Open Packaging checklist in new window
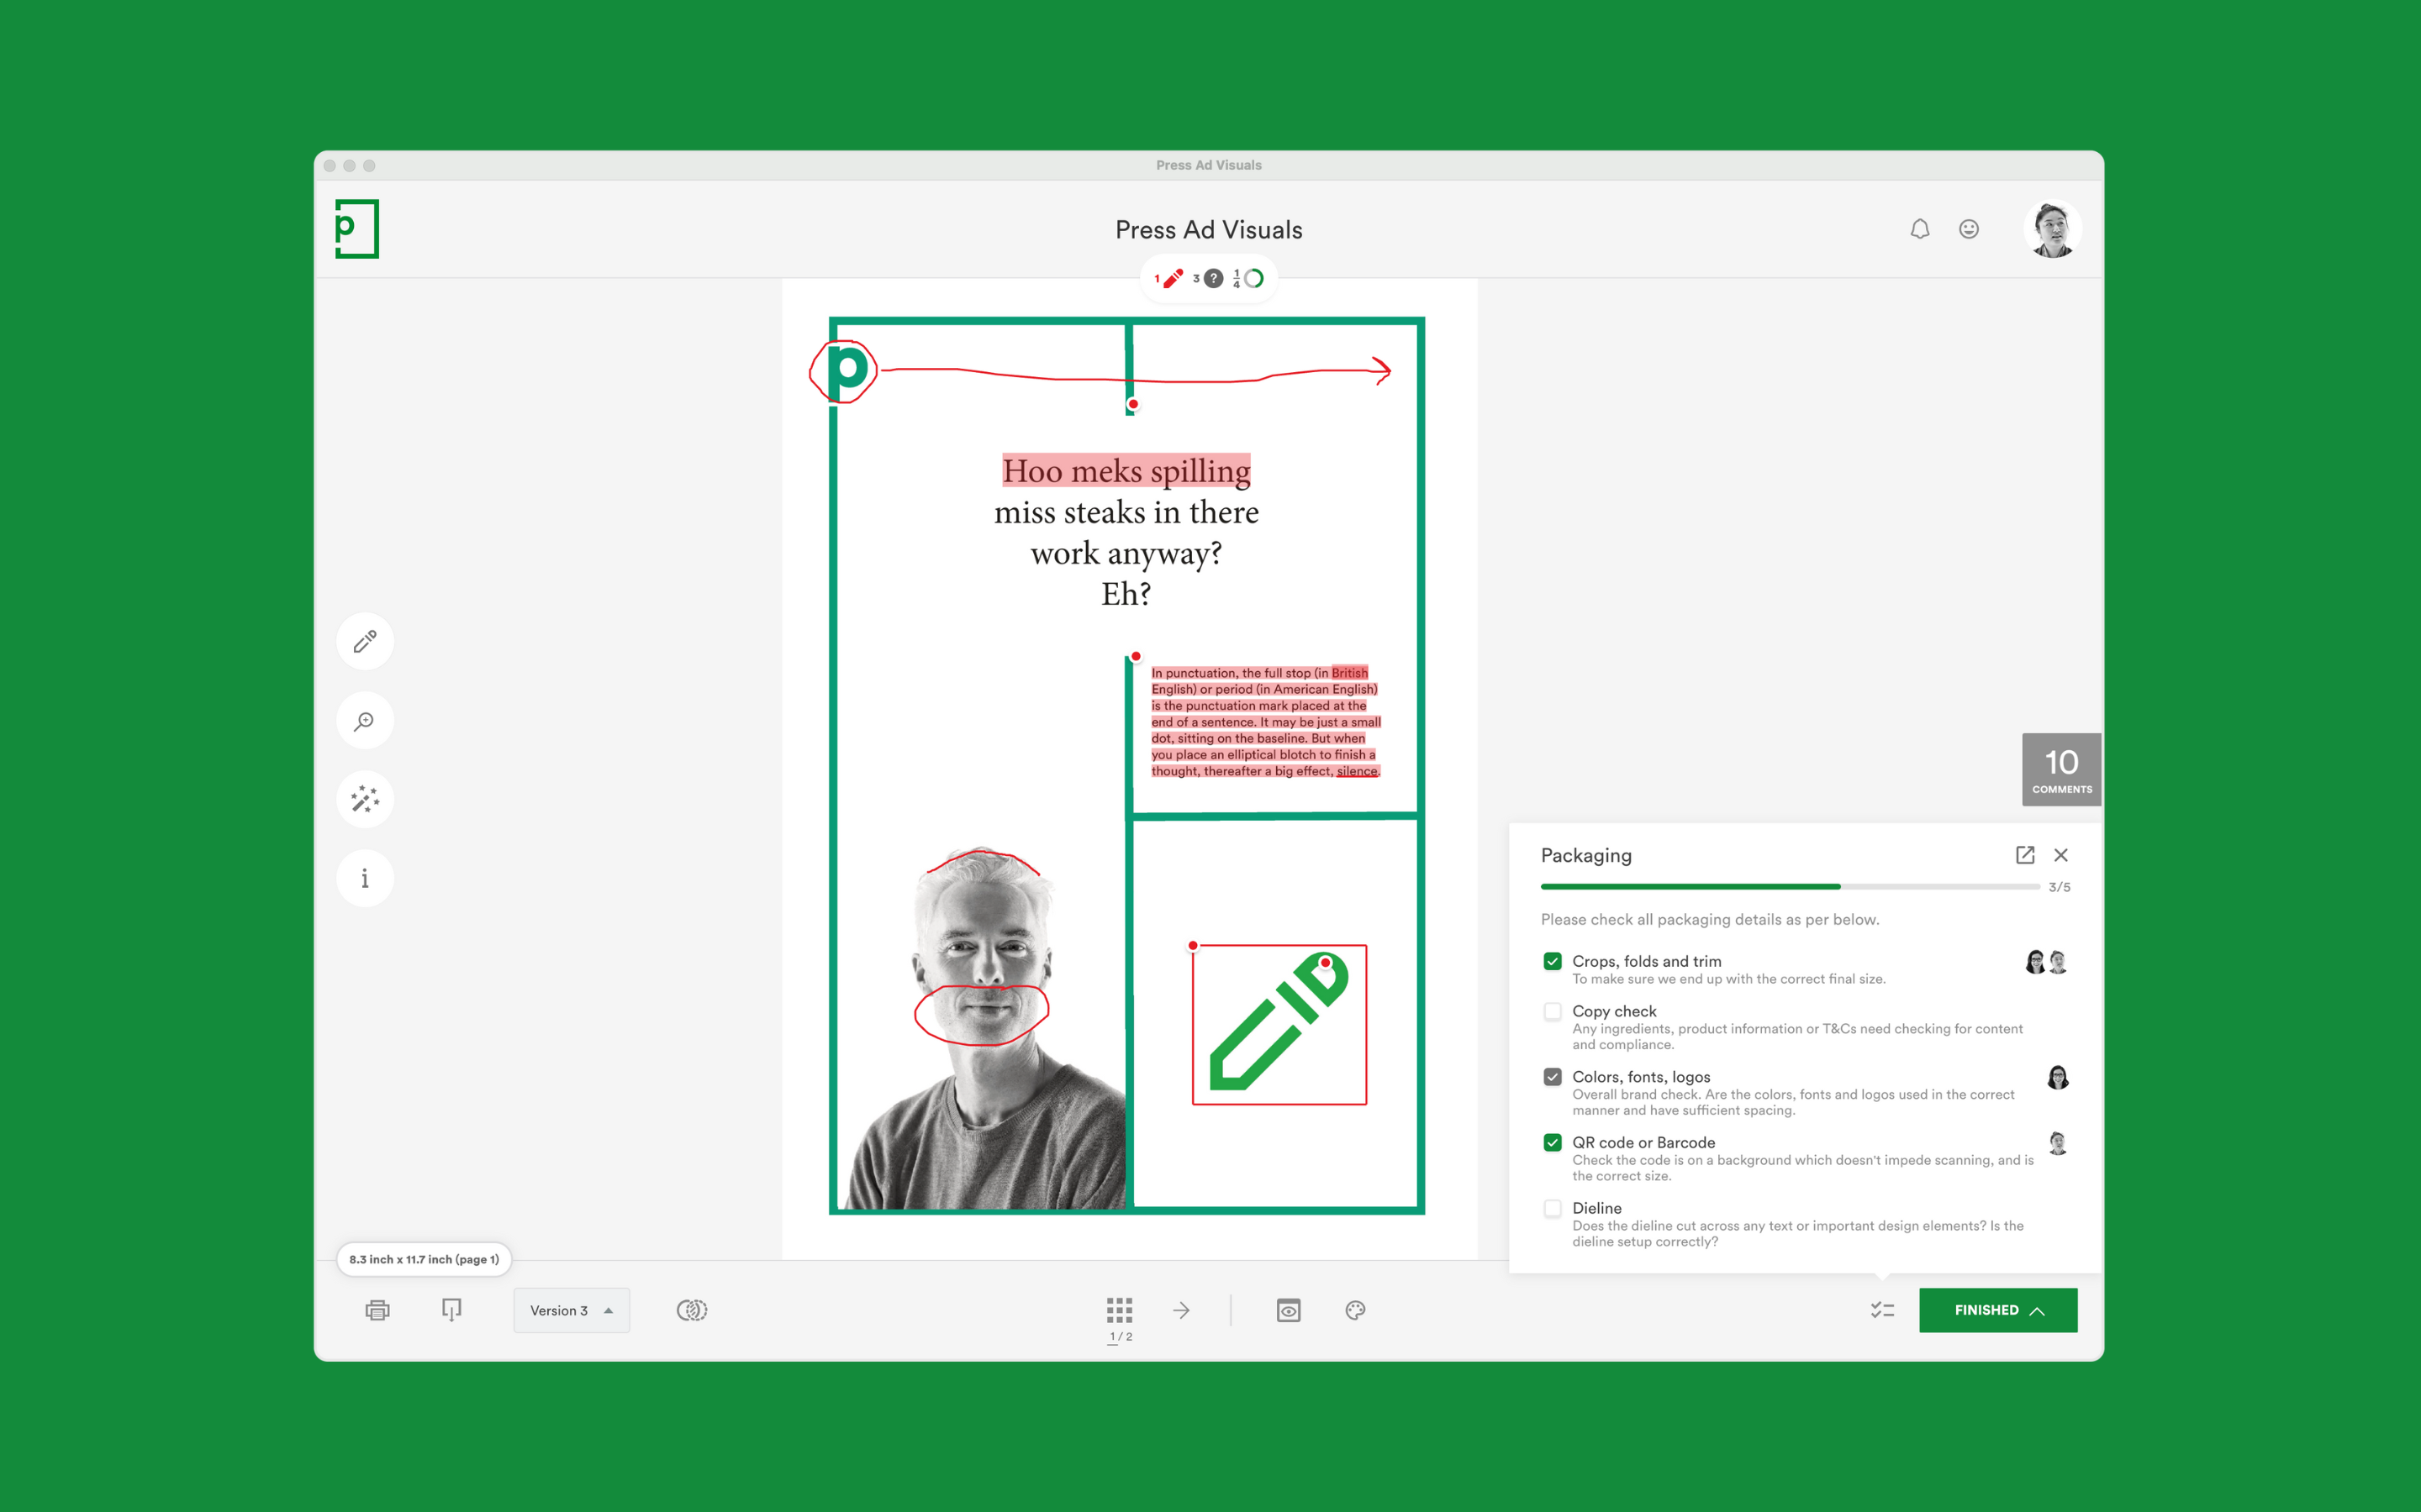This screenshot has width=2421, height=1512. click(2025, 855)
